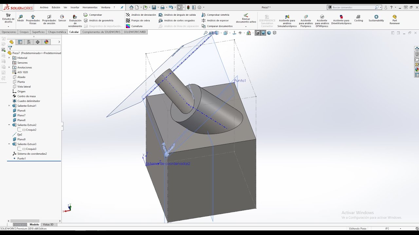
Task: Open the Options gear icon
Action: pos(199,7)
